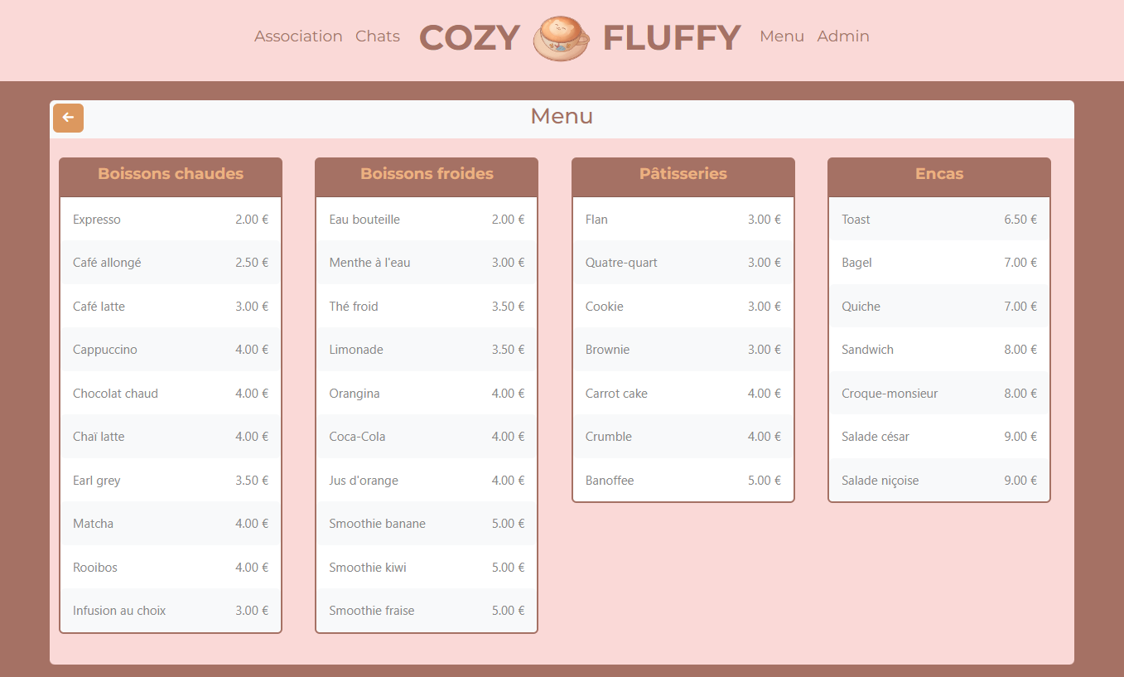
Task: Click the Earl grey item
Action: pyautogui.click(x=171, y=481)
